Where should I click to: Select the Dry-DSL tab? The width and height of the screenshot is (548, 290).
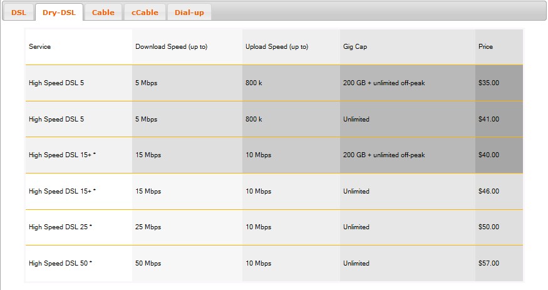point(59,13)
